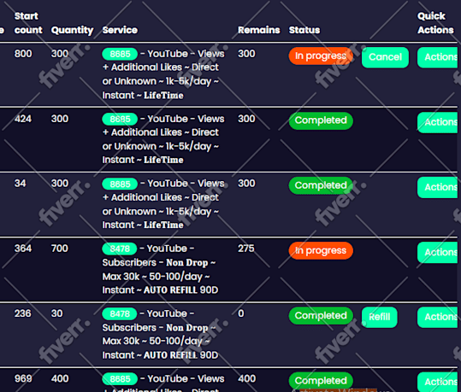Select quantity 400 in the 969 row
This screenshot has height=392, width=461.
coord(60,379)
